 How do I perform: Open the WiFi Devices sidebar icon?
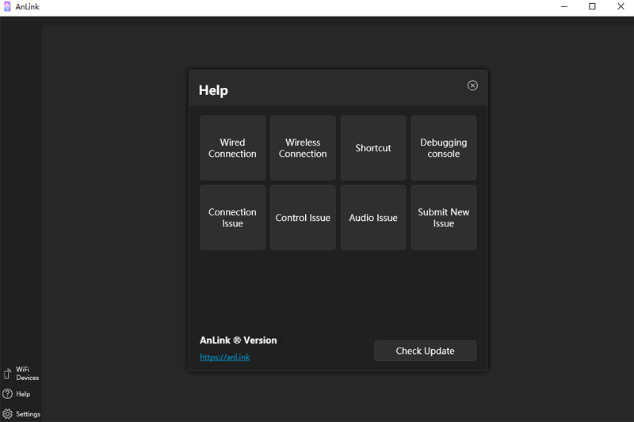8,374
